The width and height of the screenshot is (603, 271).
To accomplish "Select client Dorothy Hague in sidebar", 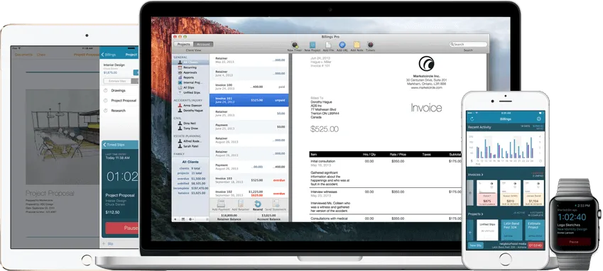I will click(192, 110).
